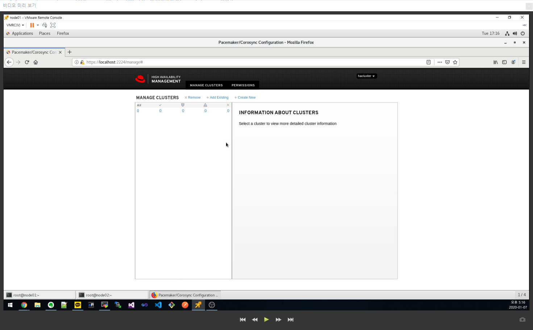Filter clusters by triangle warning status

pos(205,105)
